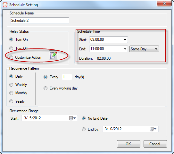
Task: Select the Turn On relay option
Action: point(11,39)
